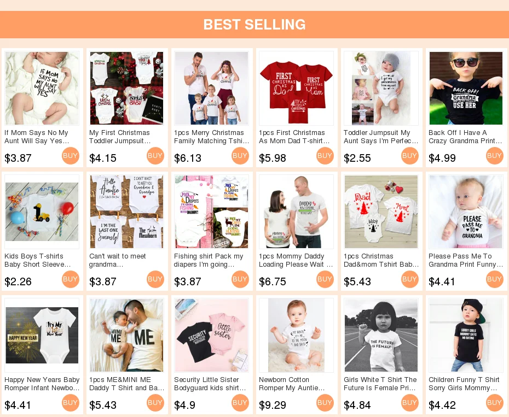Open the ME and MINI ME product image

(x=126, y=335)
